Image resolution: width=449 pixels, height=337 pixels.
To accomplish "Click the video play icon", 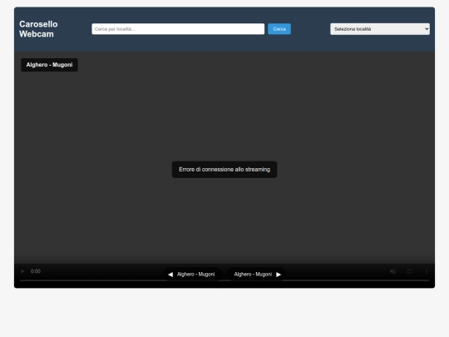I will pyautogui.click(x=22, y=271).
